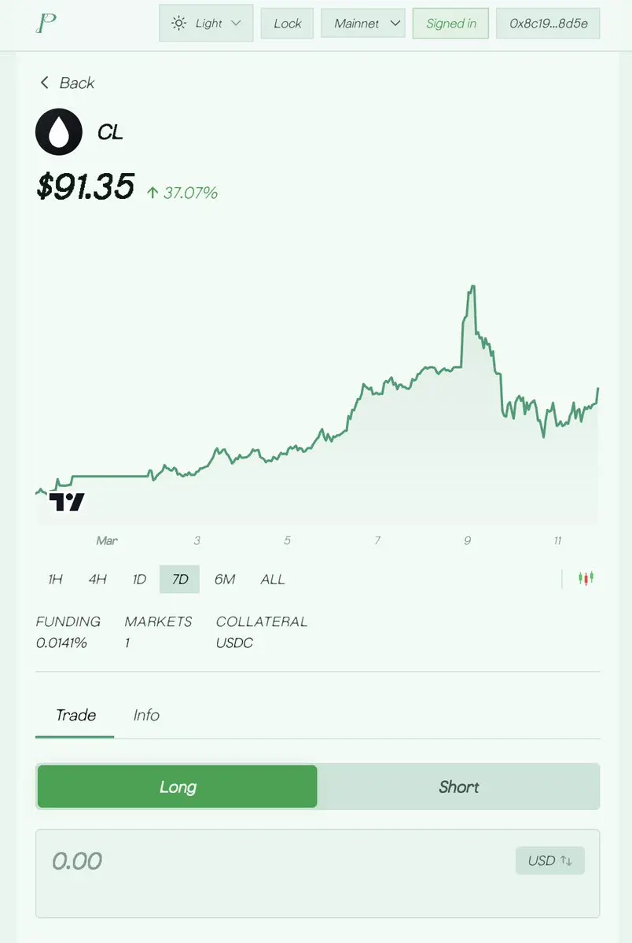Click the TradingView logo on chart
The image size is (632, 943).
[x=67, y=502]
